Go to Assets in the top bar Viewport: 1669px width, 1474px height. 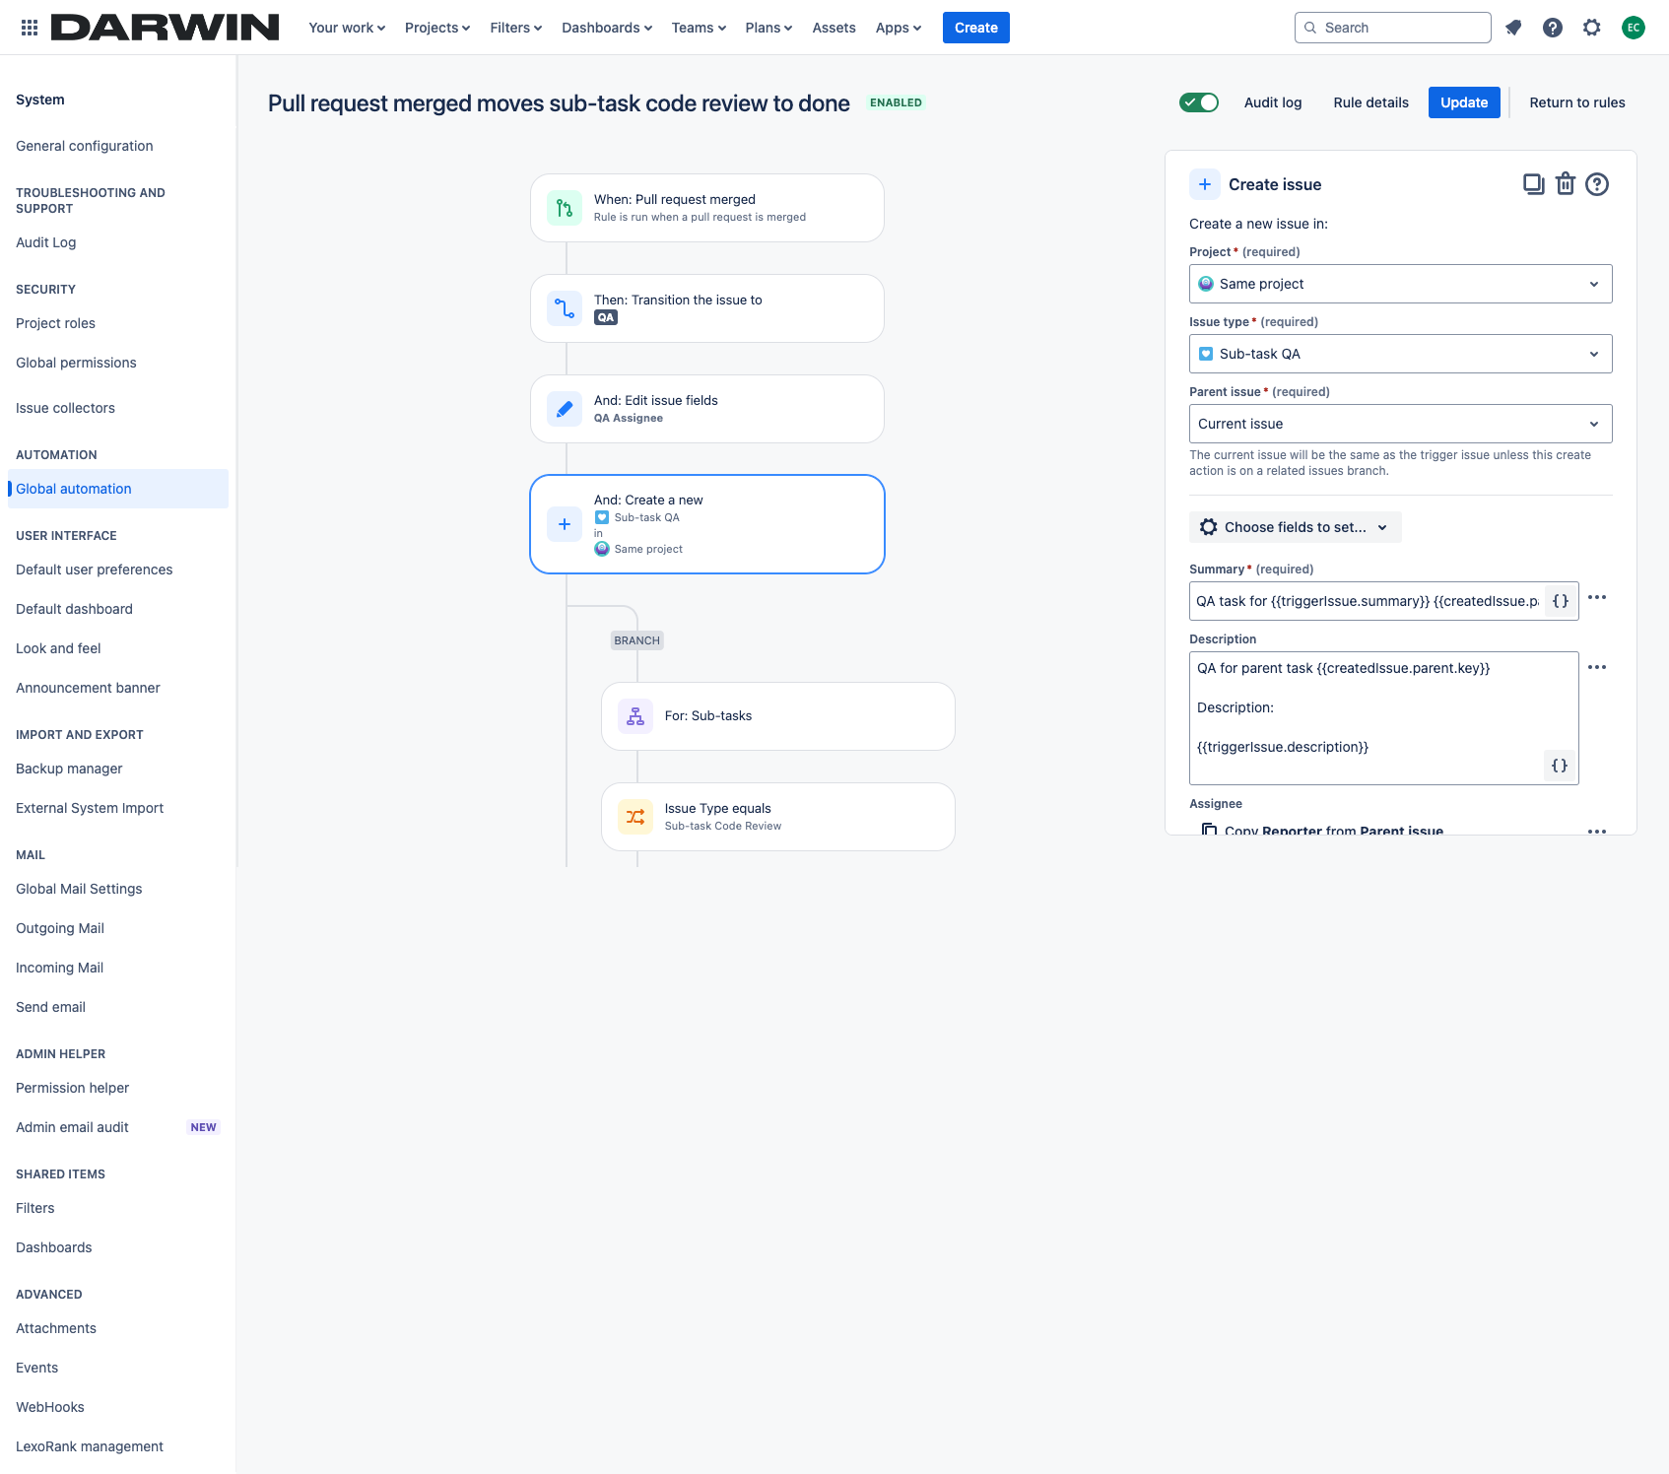(834, 28)
